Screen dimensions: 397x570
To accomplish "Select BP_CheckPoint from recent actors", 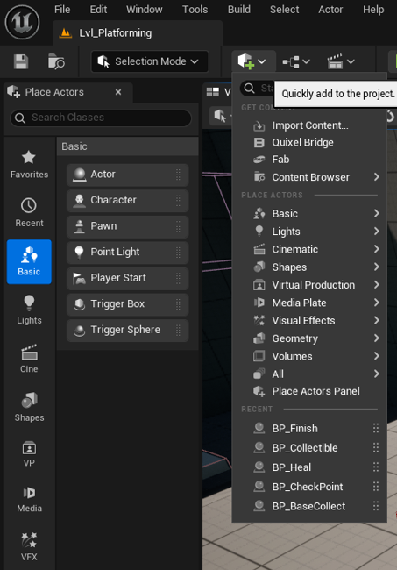I will [x=309, y=487].
